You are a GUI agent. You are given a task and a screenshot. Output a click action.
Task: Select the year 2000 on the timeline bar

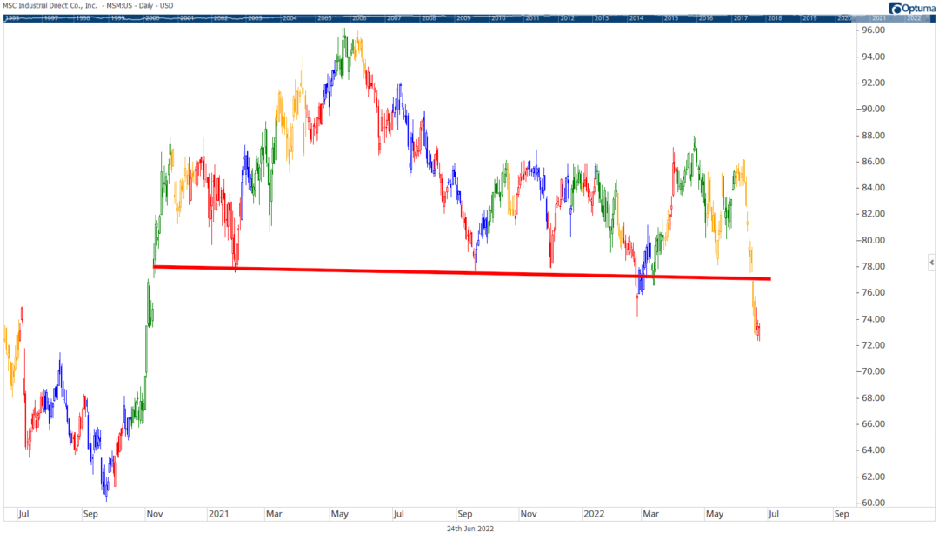coord(150,16)
